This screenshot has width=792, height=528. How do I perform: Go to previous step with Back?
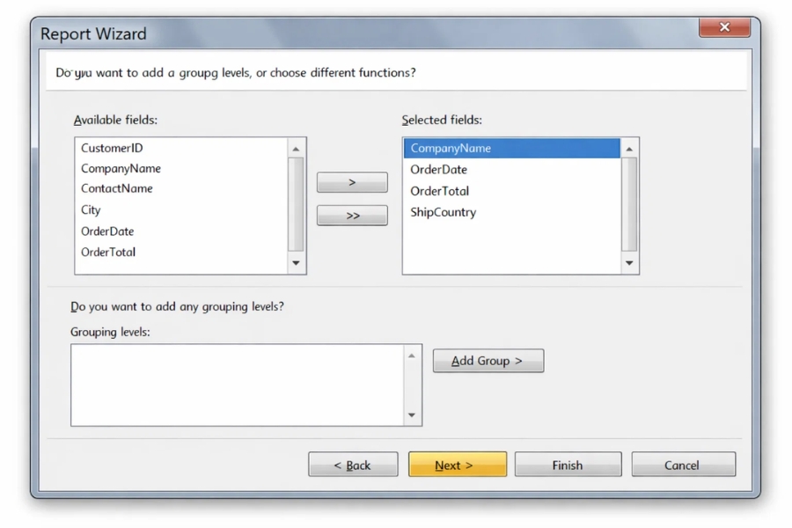pyautogui.click(x=353, y=465)
